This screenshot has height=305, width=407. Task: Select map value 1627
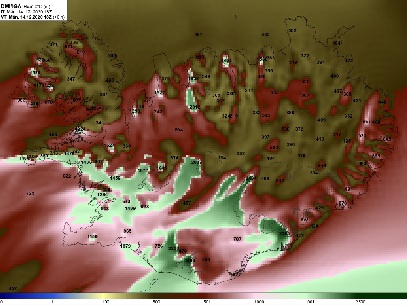[109, 145]
